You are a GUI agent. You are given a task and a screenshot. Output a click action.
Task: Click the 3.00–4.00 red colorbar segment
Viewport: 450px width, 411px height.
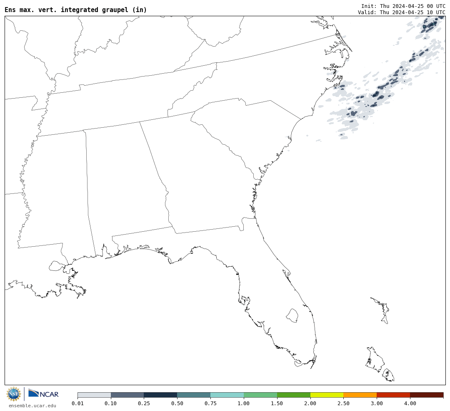(x=393, y=395)
